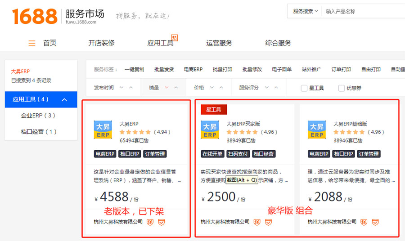This screenshot has height=241, width=405.
Task: Click the 大昇ERP product logo thumbnail
Action: (x=103, y=129)
